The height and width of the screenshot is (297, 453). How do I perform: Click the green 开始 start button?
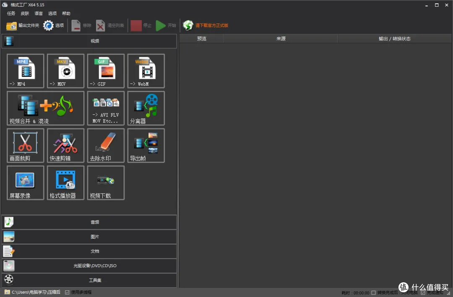(166, 26)
